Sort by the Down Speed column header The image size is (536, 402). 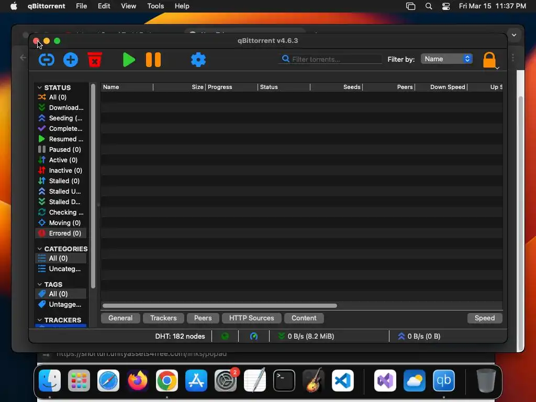pyautogui.click(x=441, y=87)
